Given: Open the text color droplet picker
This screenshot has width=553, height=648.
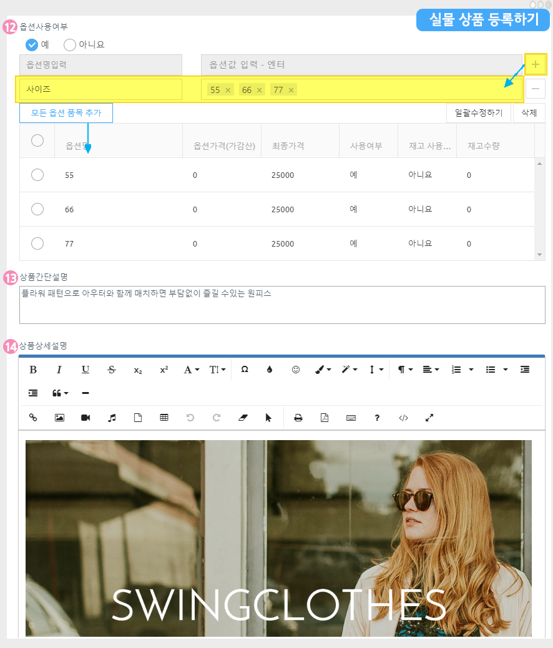Looking at the screenshot, I should [x=270, y=370].
